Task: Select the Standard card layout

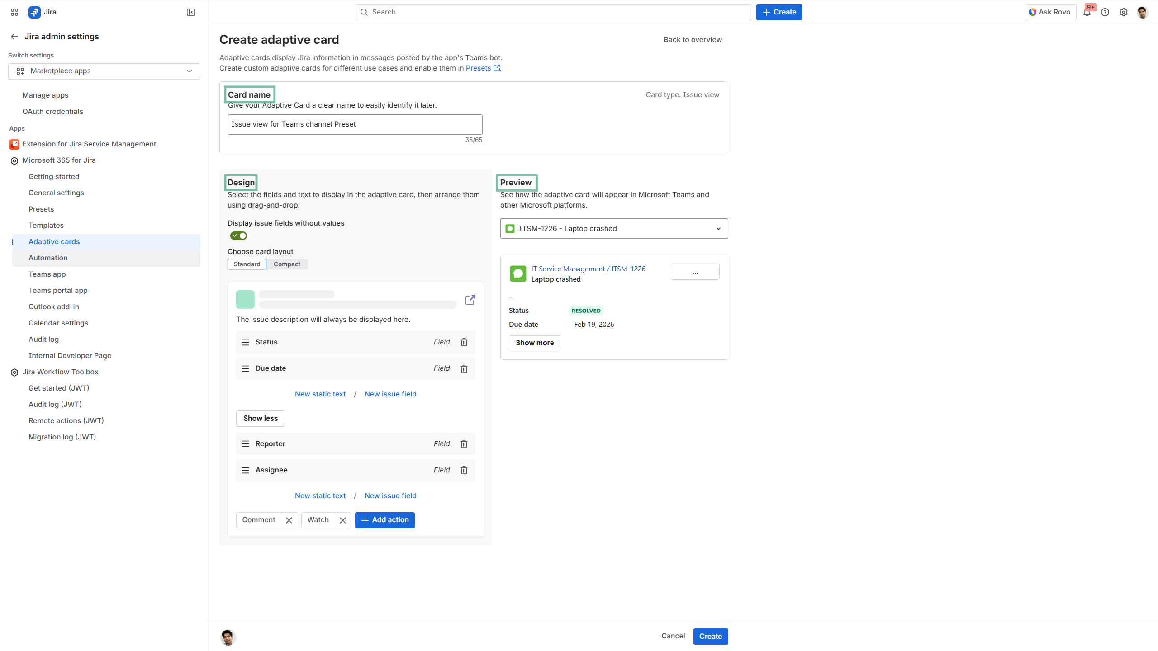Action: (x=247, y=264)
